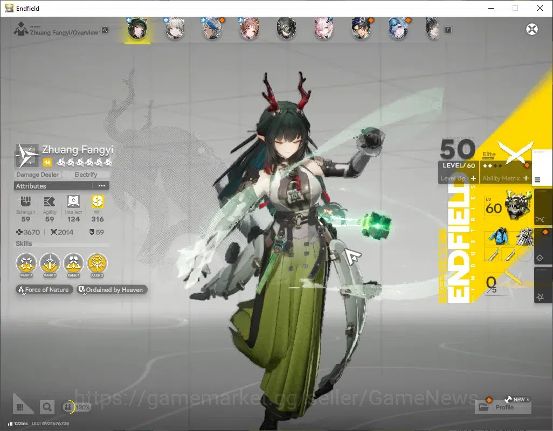Screen dimensions: 553x431
Task: Click the 122ms network latency indicator
Action: coord(18,423)
